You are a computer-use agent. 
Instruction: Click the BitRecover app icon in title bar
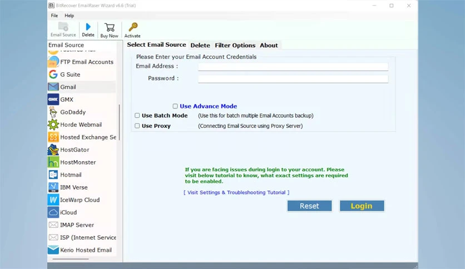(x=51, y=6)
